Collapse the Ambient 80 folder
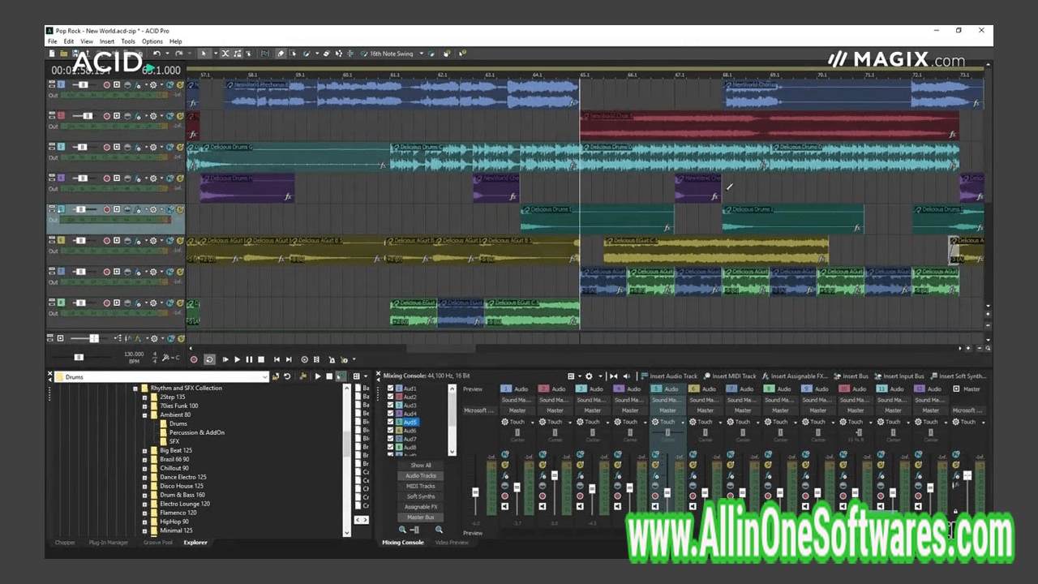Viewport: 1038px width, 584px height. pos(144,414)
